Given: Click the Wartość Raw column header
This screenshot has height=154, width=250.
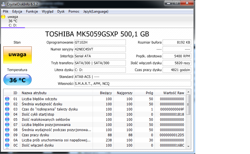Looking at the screenshot, I should tap(170, 93).
